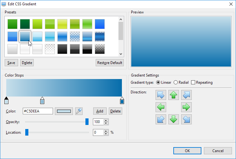Set gradient direction to down-left arrow

coord(161,119)
